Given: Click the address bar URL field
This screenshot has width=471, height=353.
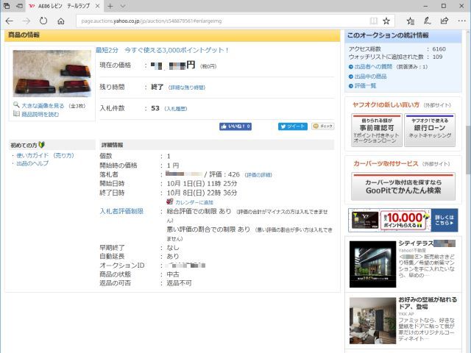Looking at the screenshot, I should (x=221, y=21).
